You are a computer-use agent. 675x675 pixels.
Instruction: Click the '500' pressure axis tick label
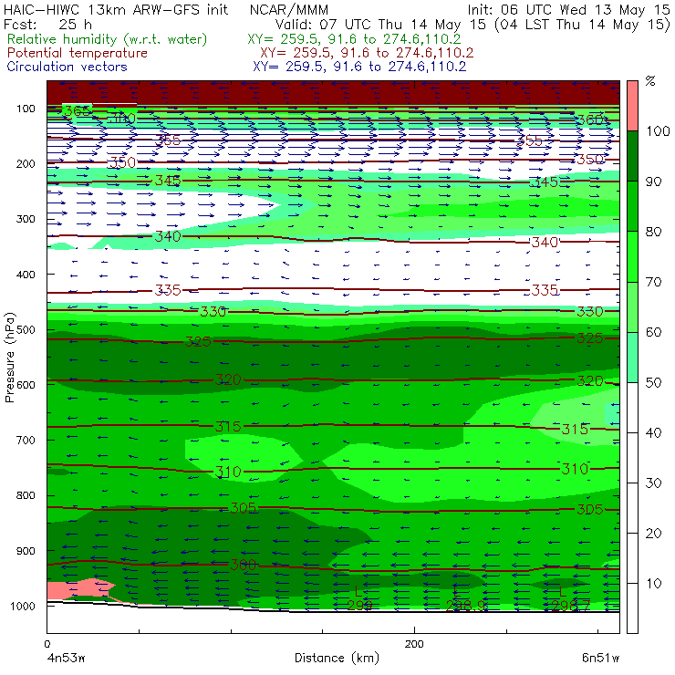point(26,329)
